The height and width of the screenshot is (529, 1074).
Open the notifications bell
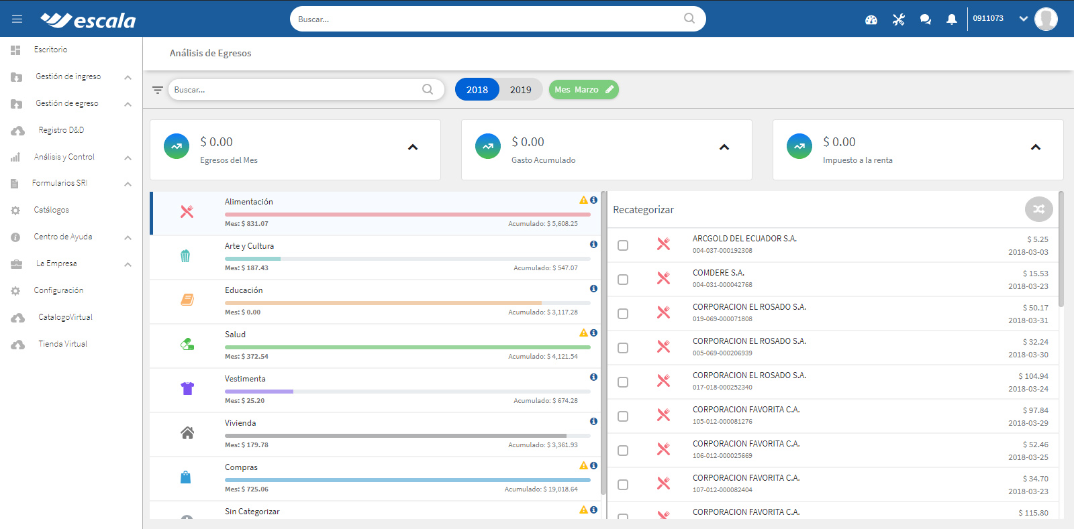click(x=952, y=19)
